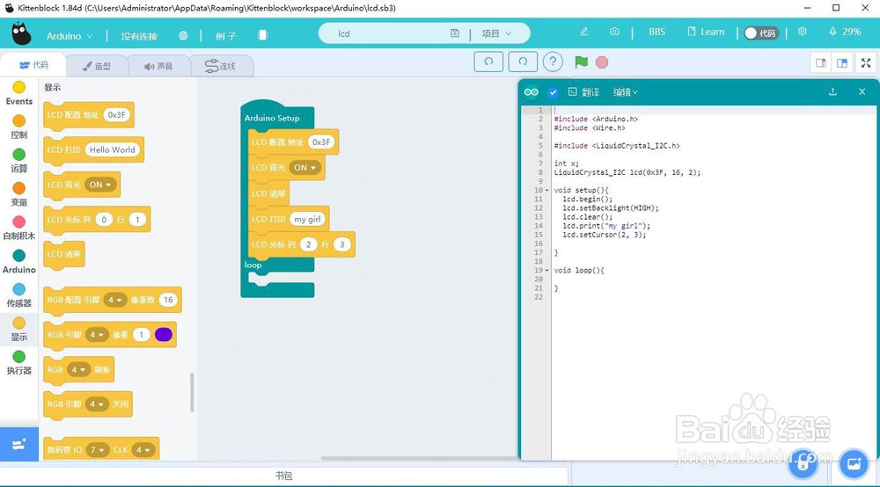Click the camera screenshot icon
Viewport: 880px width, 487px height.
(x=614, y=32)
